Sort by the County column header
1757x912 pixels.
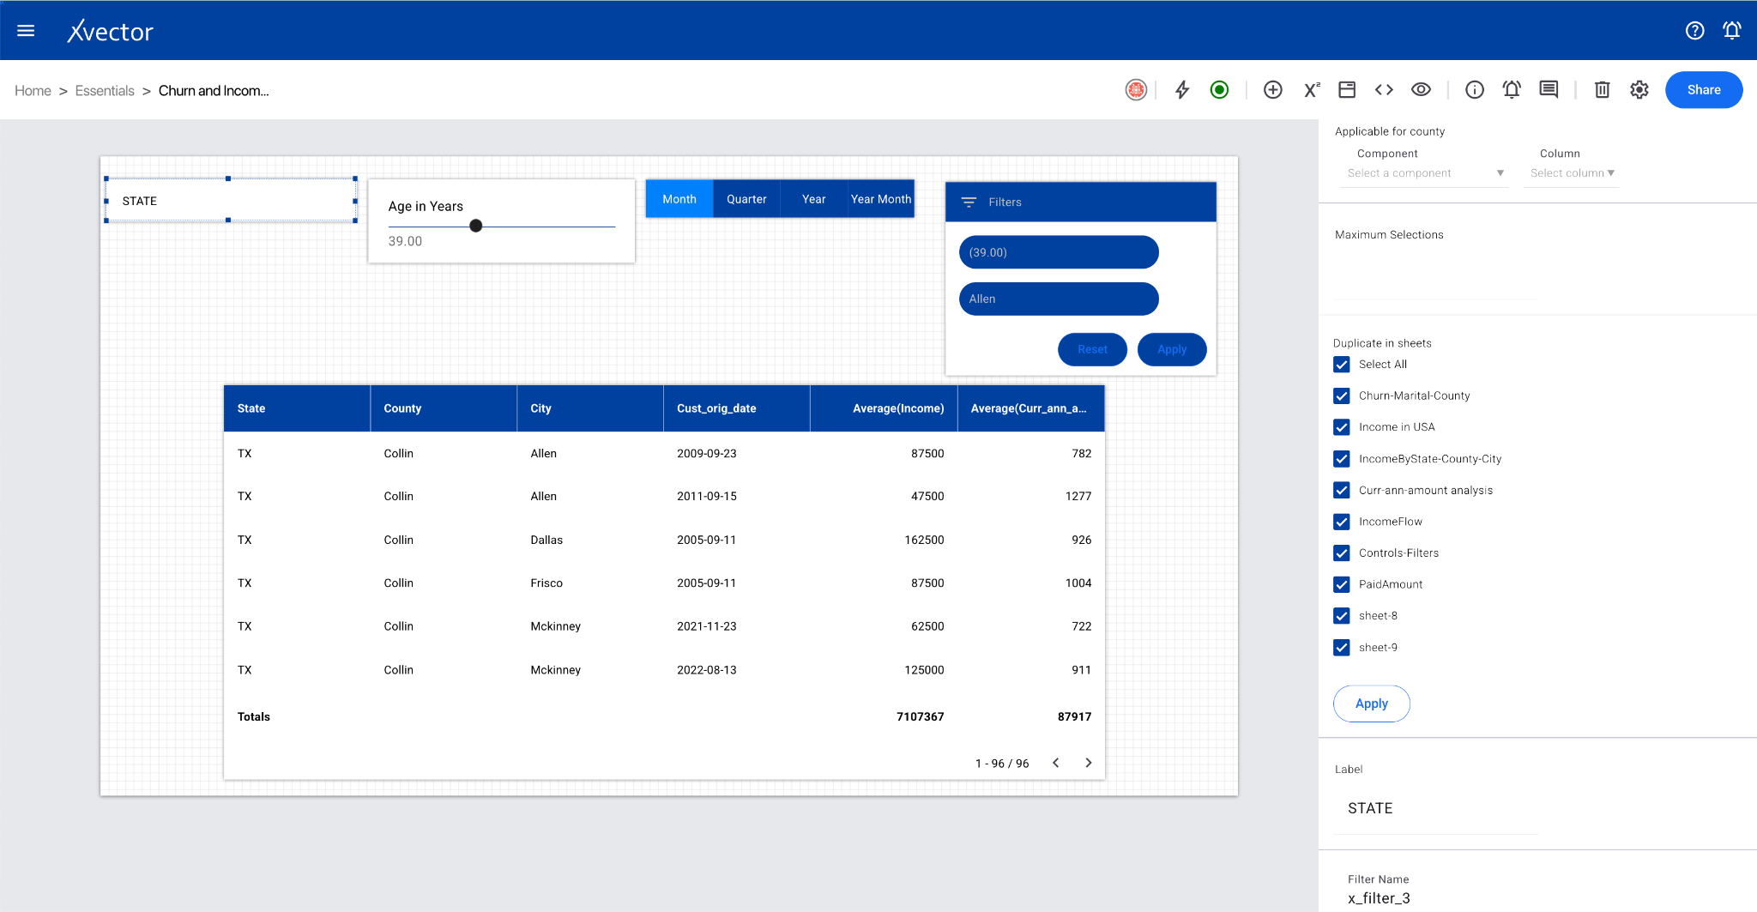[x=444, y=408]
